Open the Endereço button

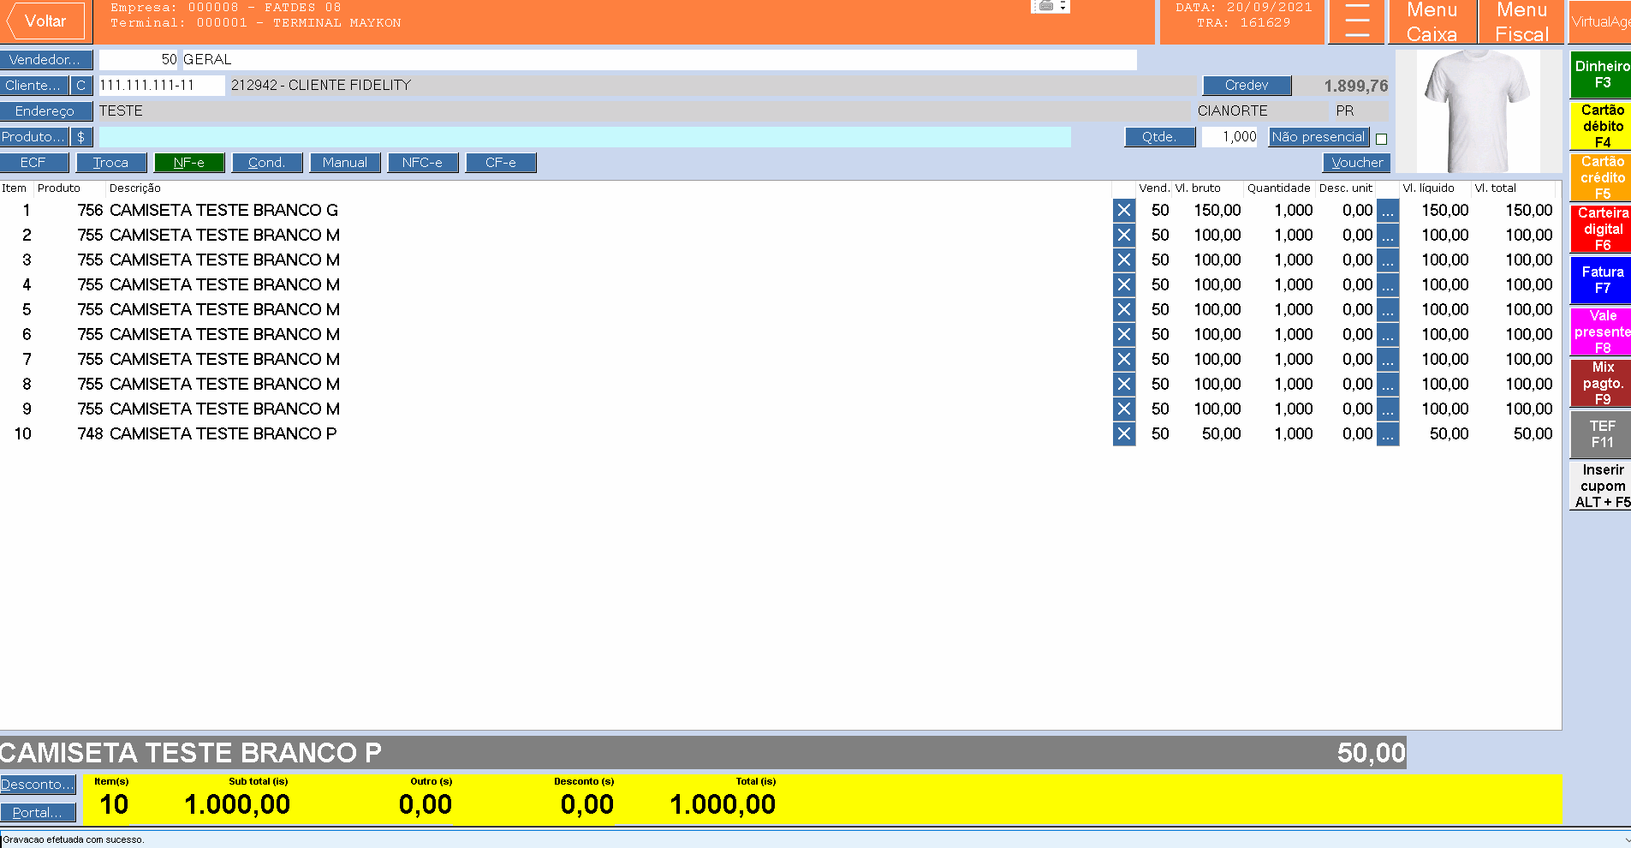coord(46,111)
